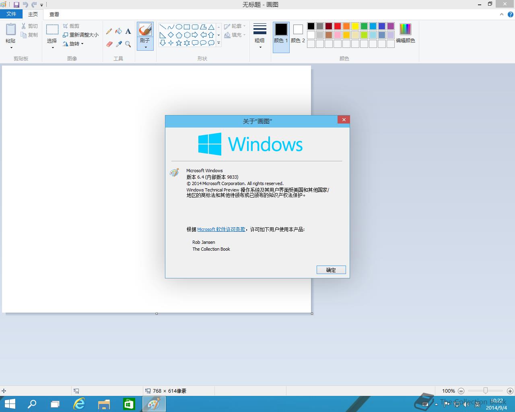
Task: Click Resize (重新调整大小) button
Action: 80,35
